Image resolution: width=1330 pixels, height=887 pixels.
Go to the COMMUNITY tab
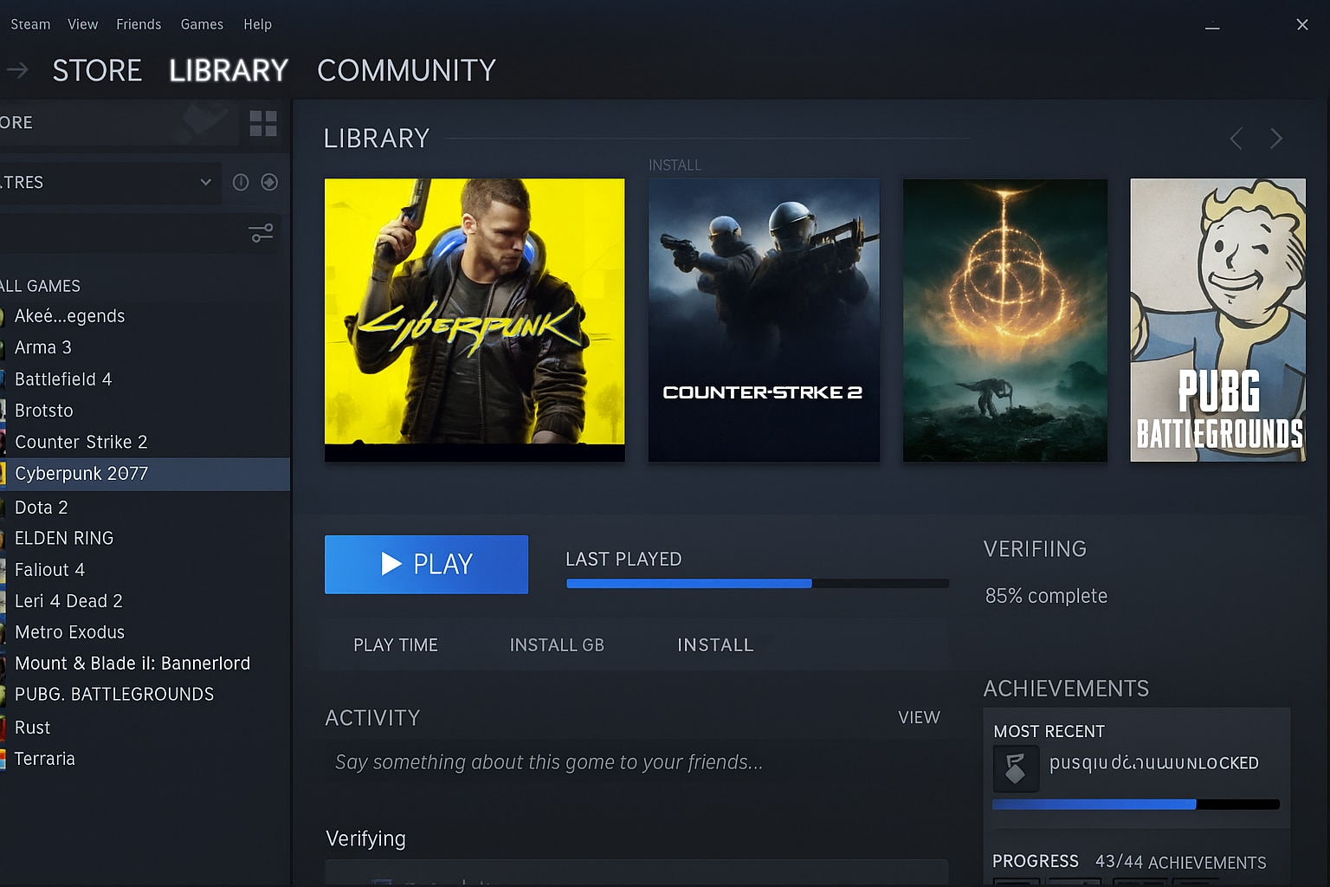pos(406,70)
